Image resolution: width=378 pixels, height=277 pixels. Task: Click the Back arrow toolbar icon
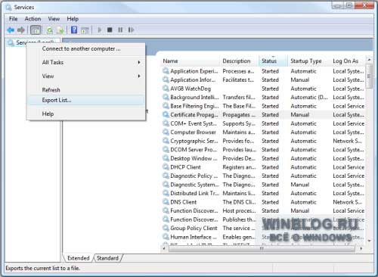(11, 30)
